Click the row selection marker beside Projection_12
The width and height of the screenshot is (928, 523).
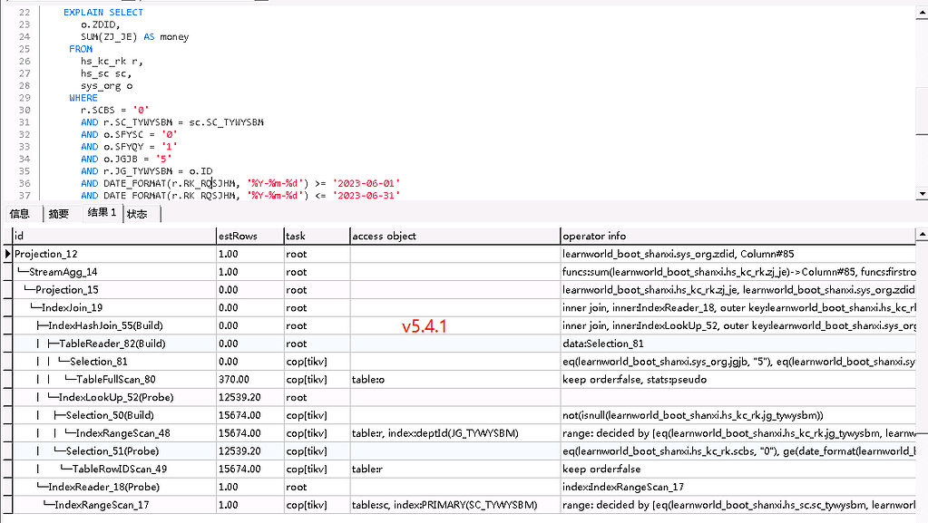pyautogui.click(x=7, y=254)
